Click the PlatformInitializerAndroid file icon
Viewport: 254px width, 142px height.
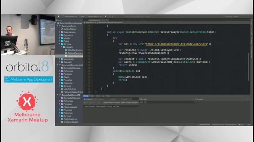62,92
